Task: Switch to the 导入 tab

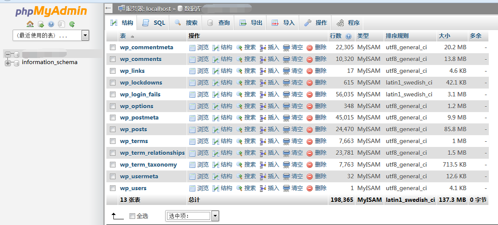Action: click(x=283, y=23)
